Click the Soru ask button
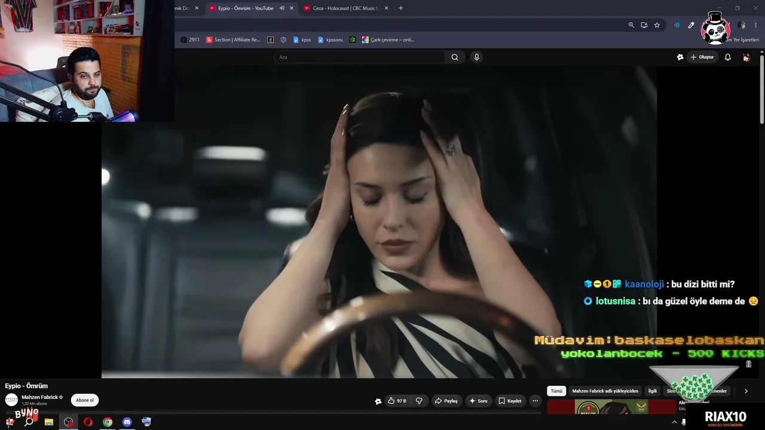The height and width of the screenshot is (430, 765). tap(478, 401)
